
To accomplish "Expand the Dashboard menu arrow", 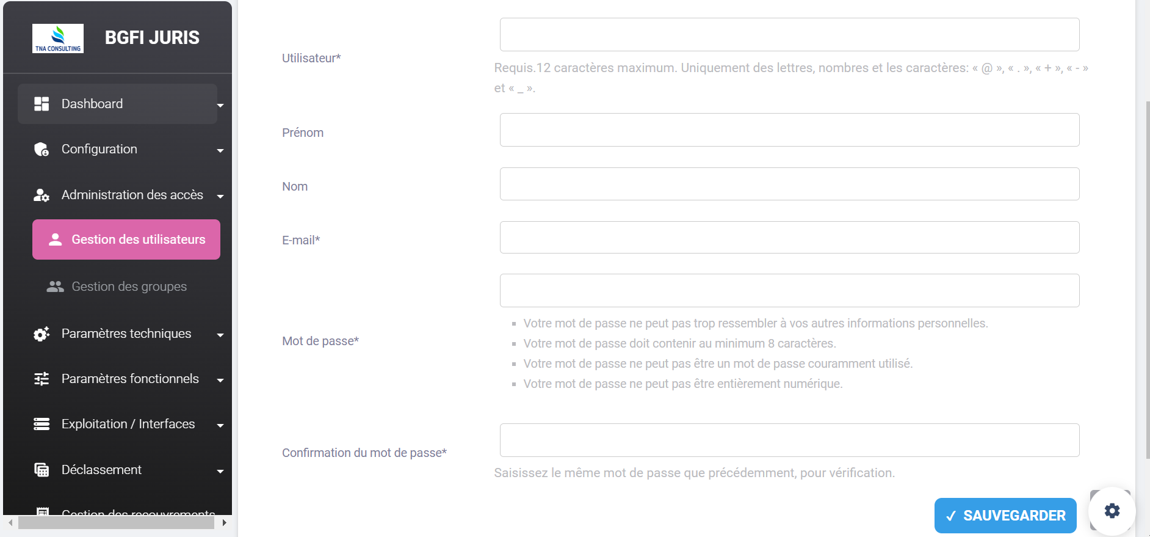I will tap(220, 105).
